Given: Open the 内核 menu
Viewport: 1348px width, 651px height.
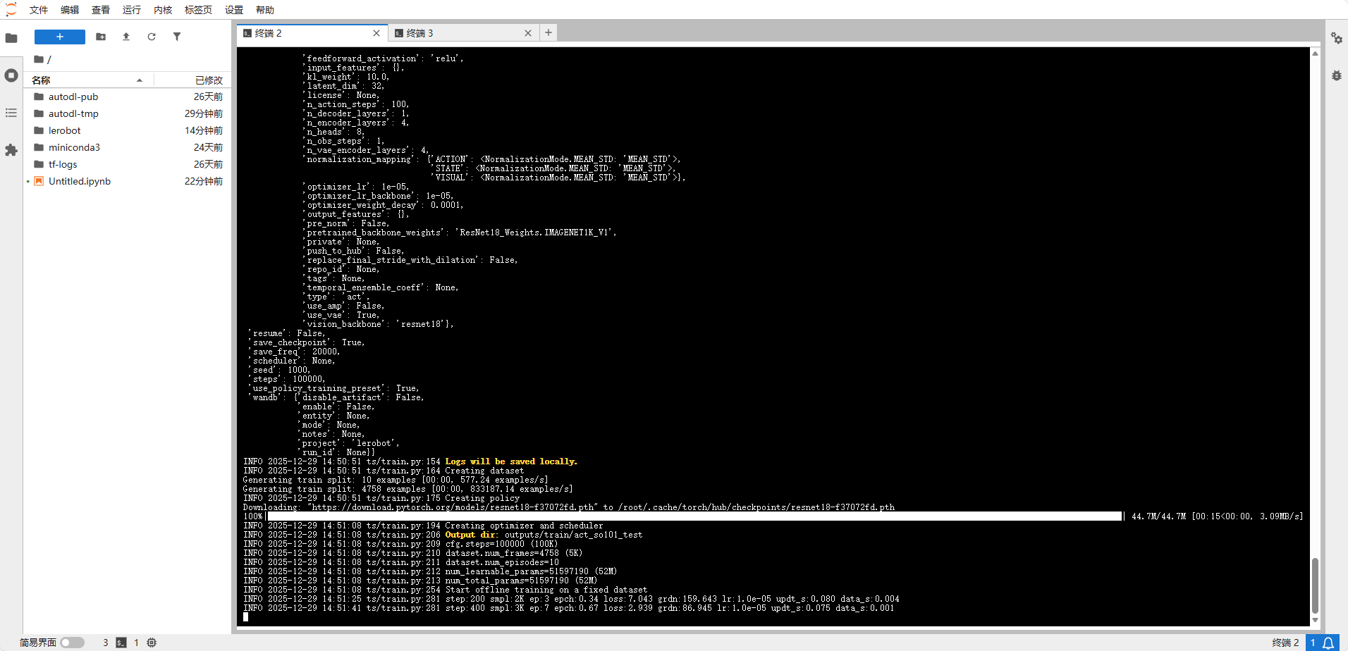Looking at the screenshot, I should point(163,10).
